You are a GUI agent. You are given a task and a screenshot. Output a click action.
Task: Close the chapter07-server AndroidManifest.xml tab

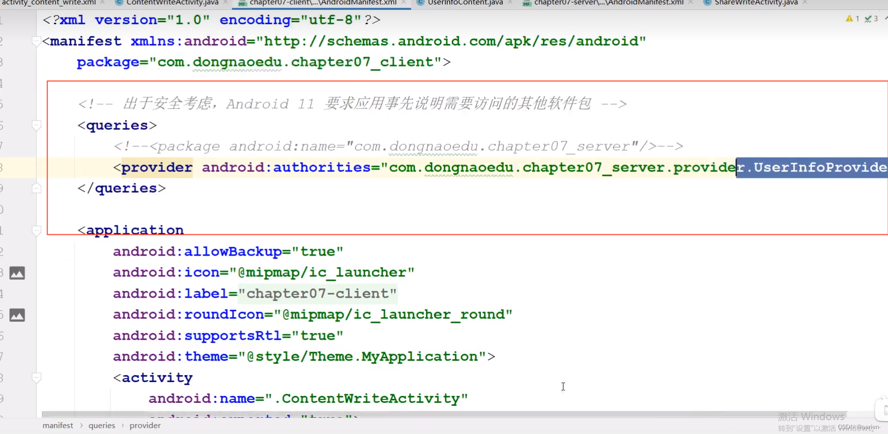[x=690, y=2]
